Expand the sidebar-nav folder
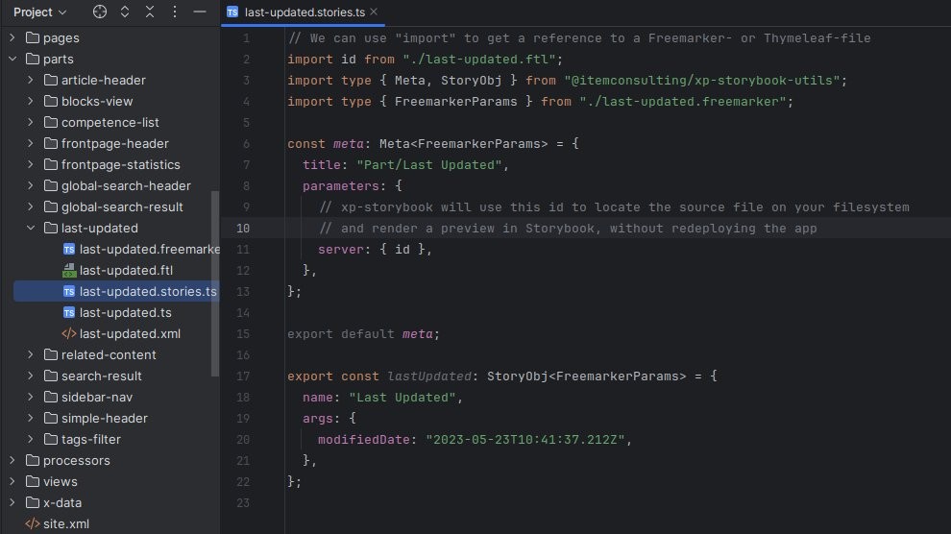Image resolution: width=951 pixels, height=534 pixels. (31, 397)
